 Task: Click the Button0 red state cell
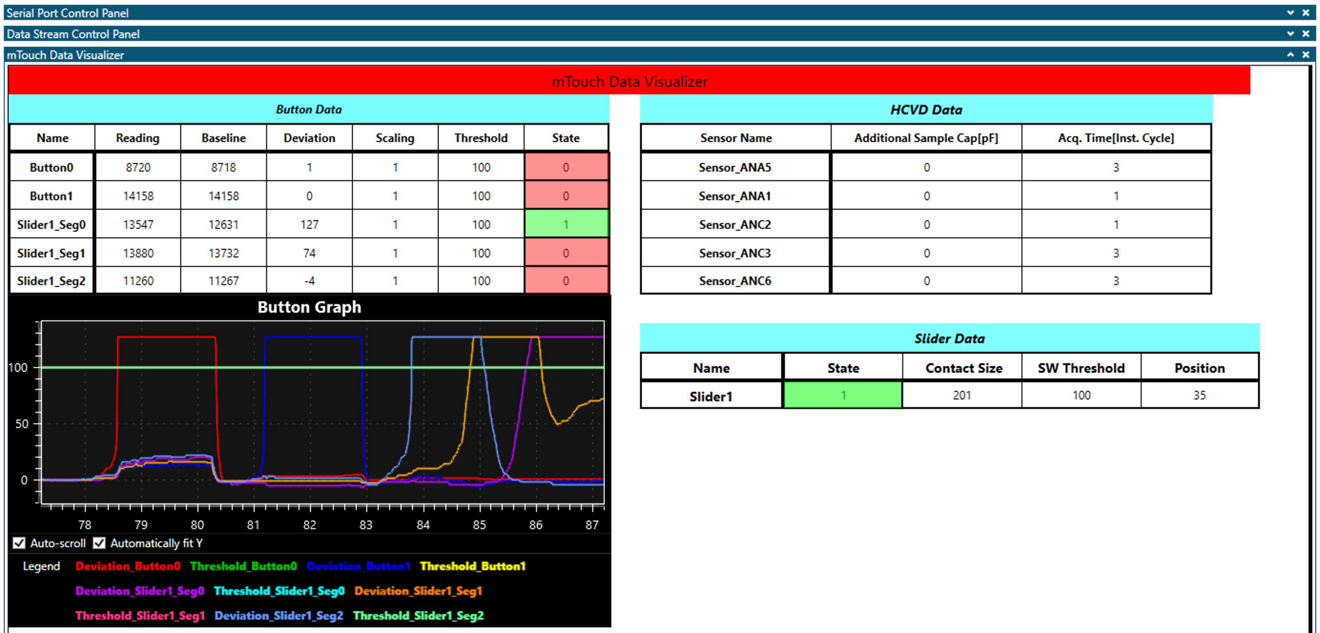coord(566,167)
